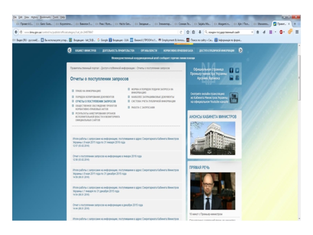
Task: Switch to the Проект А 1... tab
Action: (24, 24)
